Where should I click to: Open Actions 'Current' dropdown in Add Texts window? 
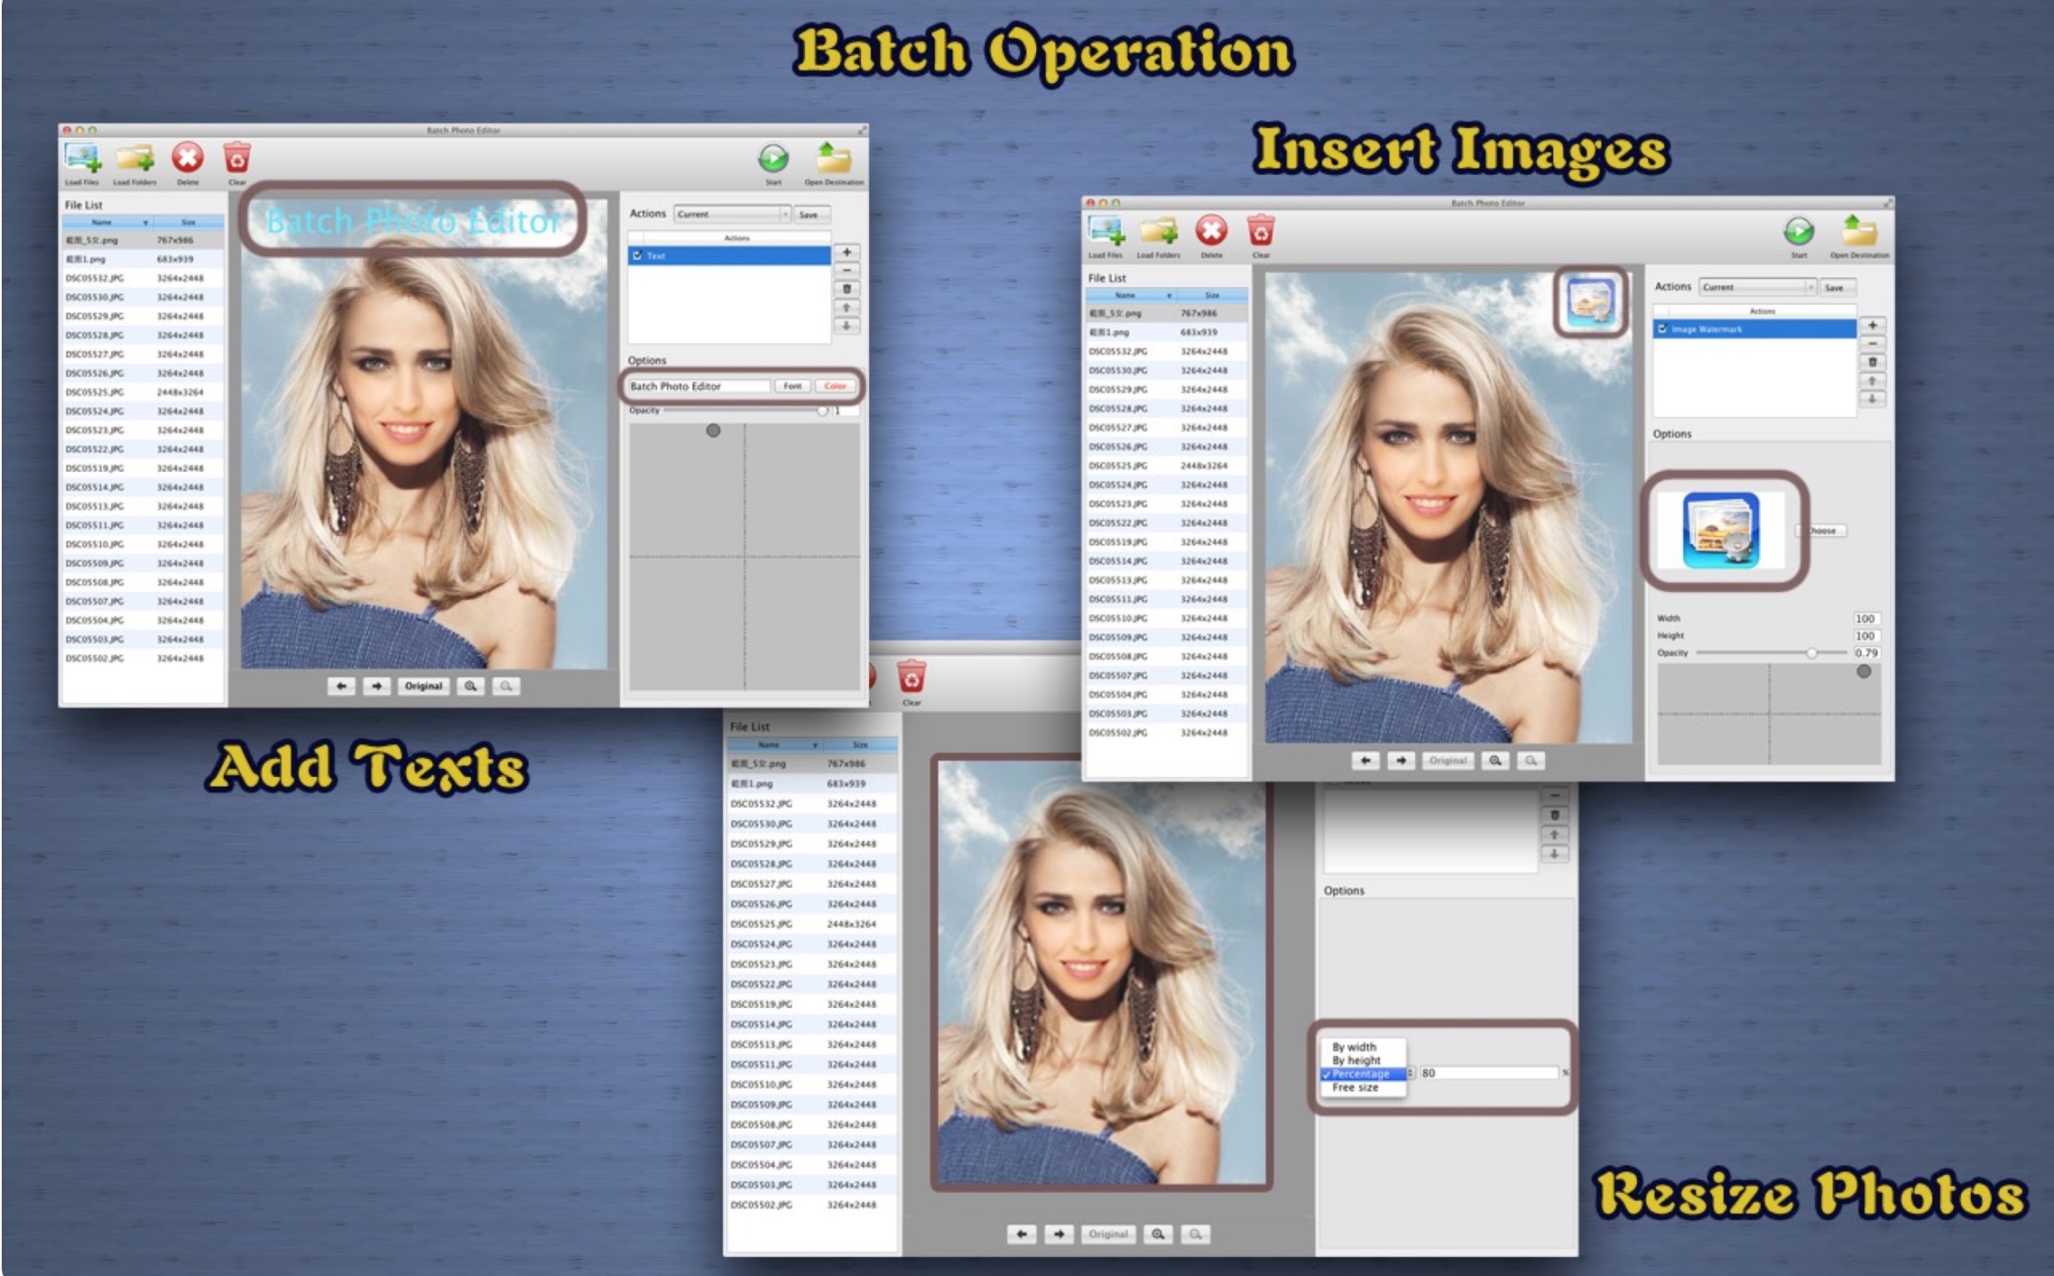tap(731, 215)
